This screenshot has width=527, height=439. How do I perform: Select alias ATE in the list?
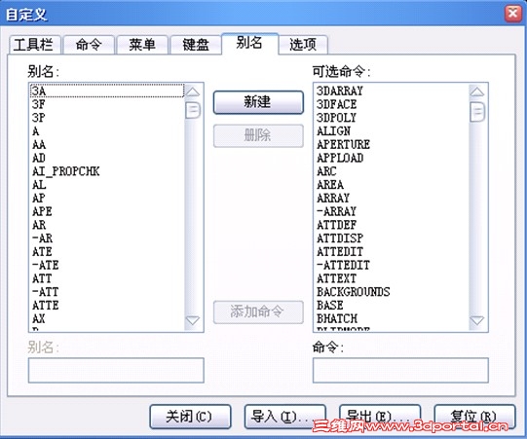(107, 252)
